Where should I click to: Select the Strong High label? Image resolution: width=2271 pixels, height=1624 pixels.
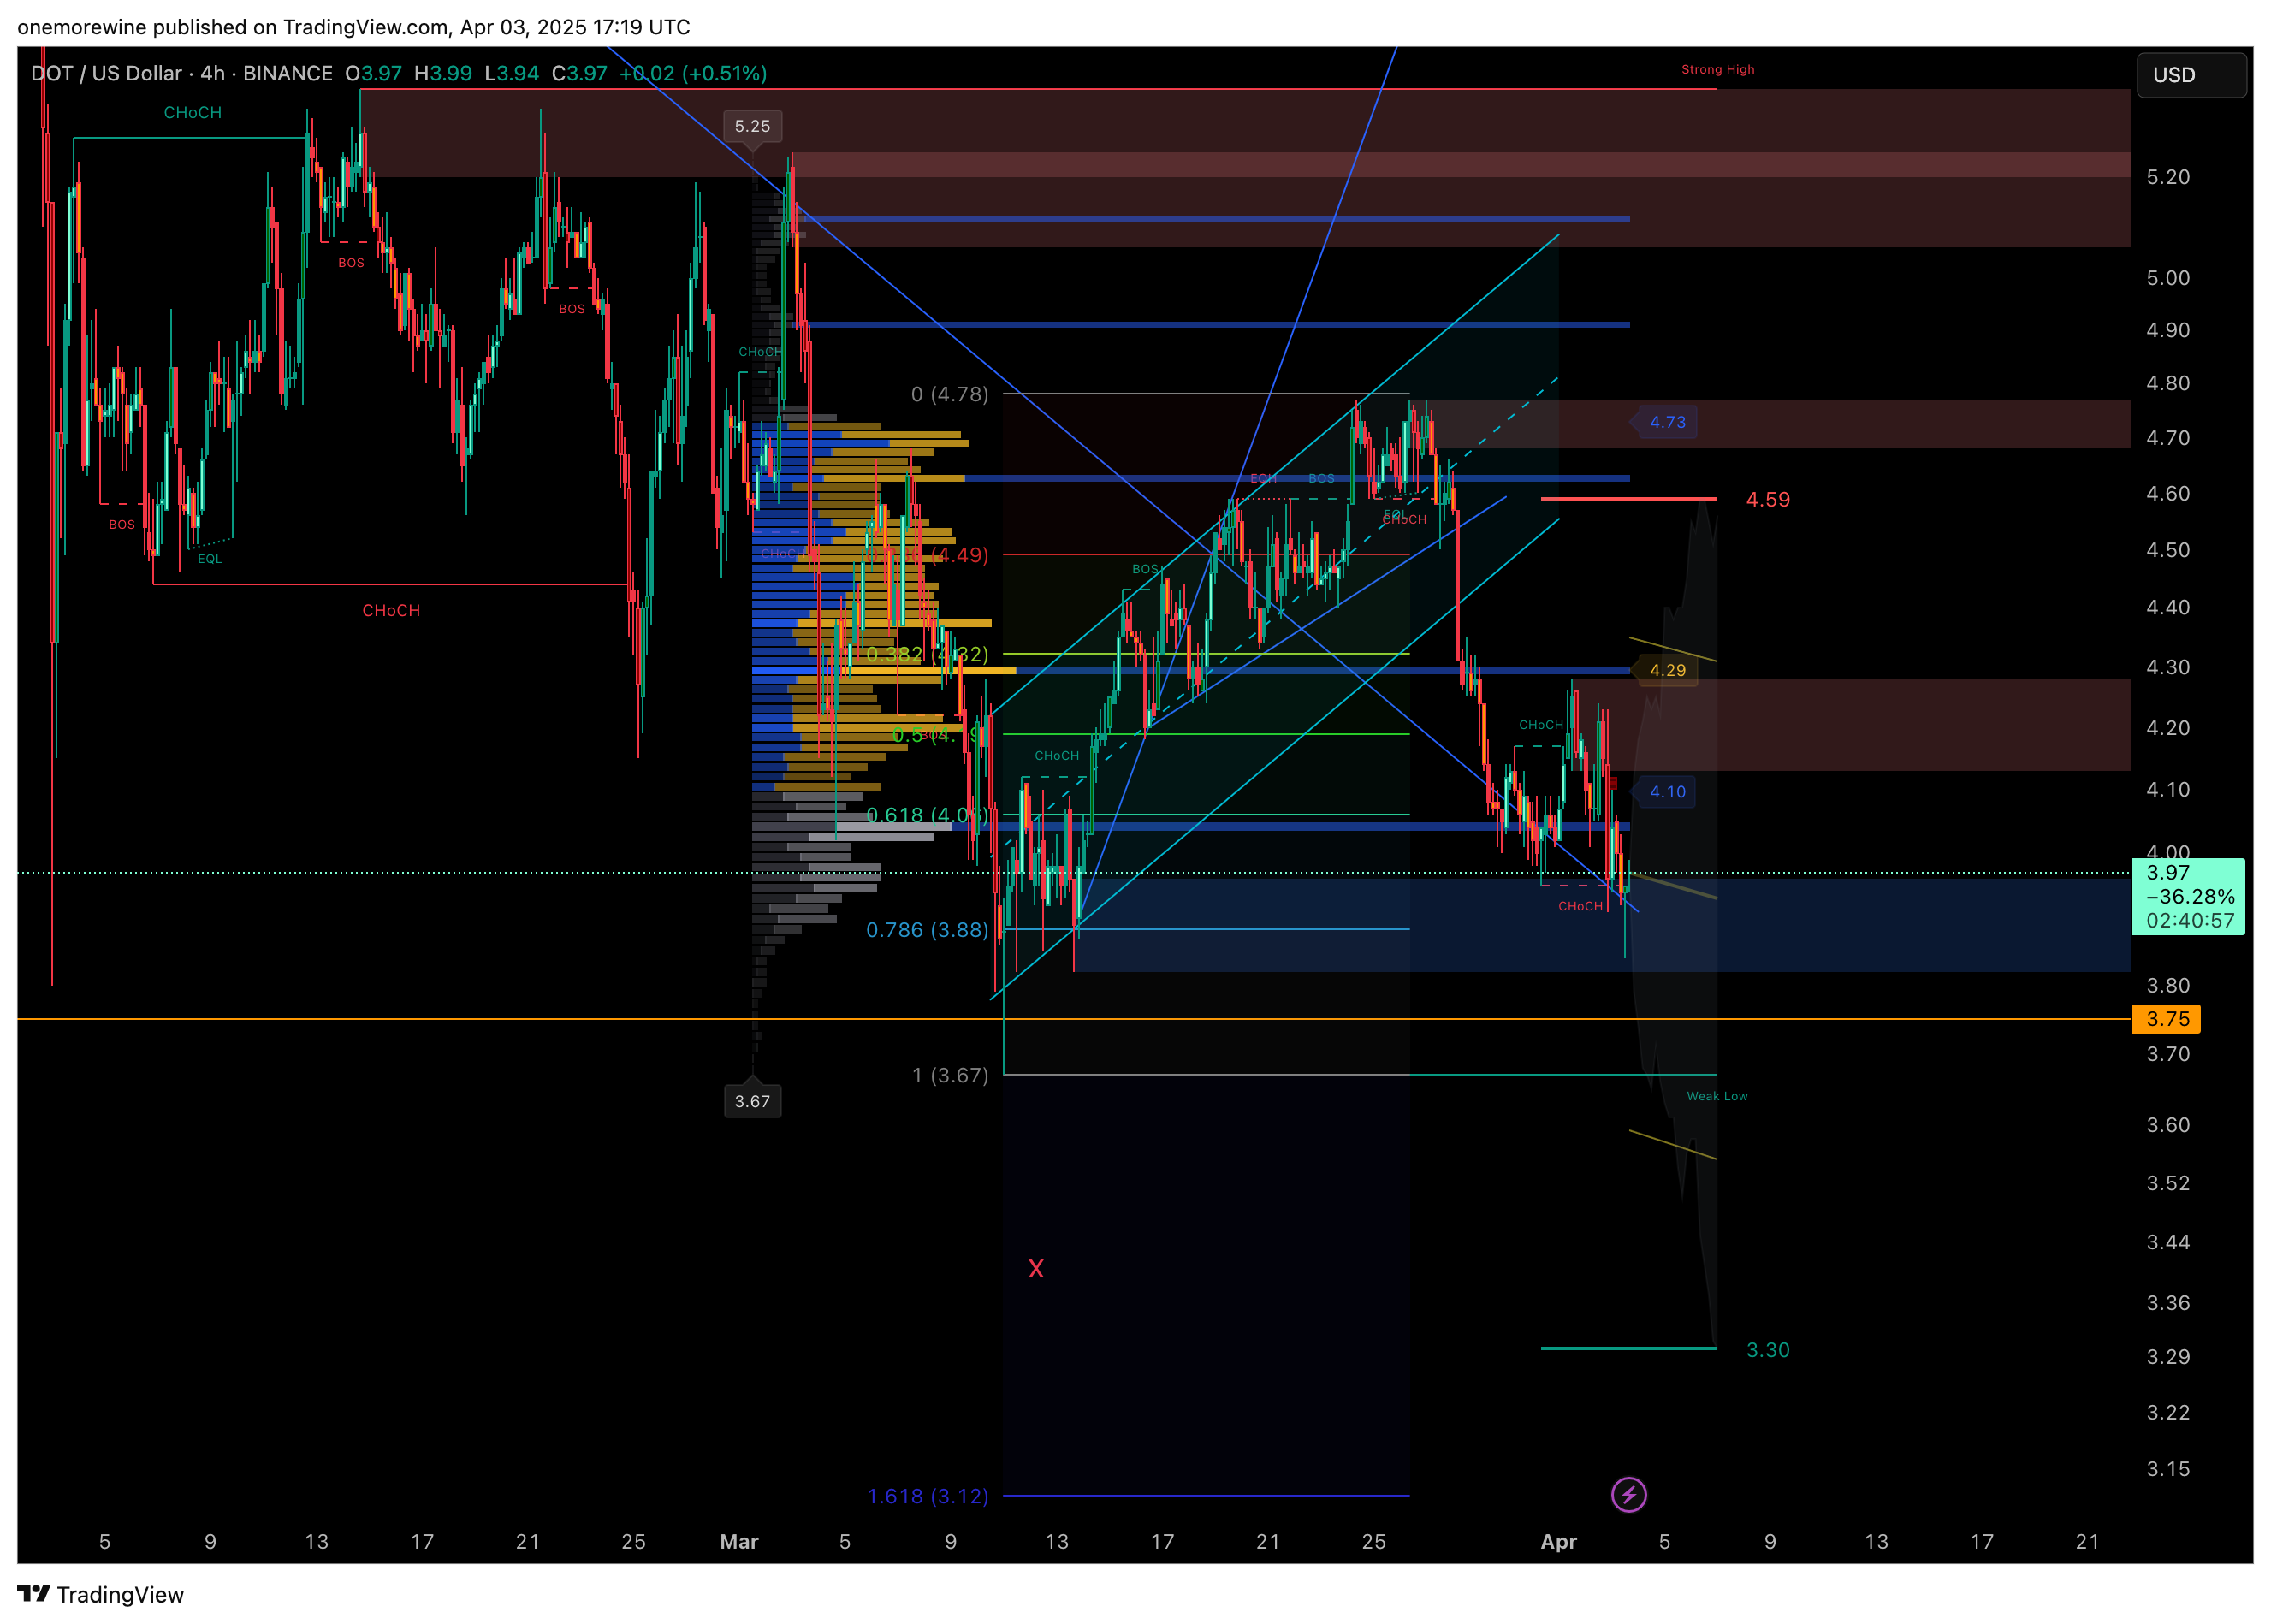click(x=1717, y=69)
